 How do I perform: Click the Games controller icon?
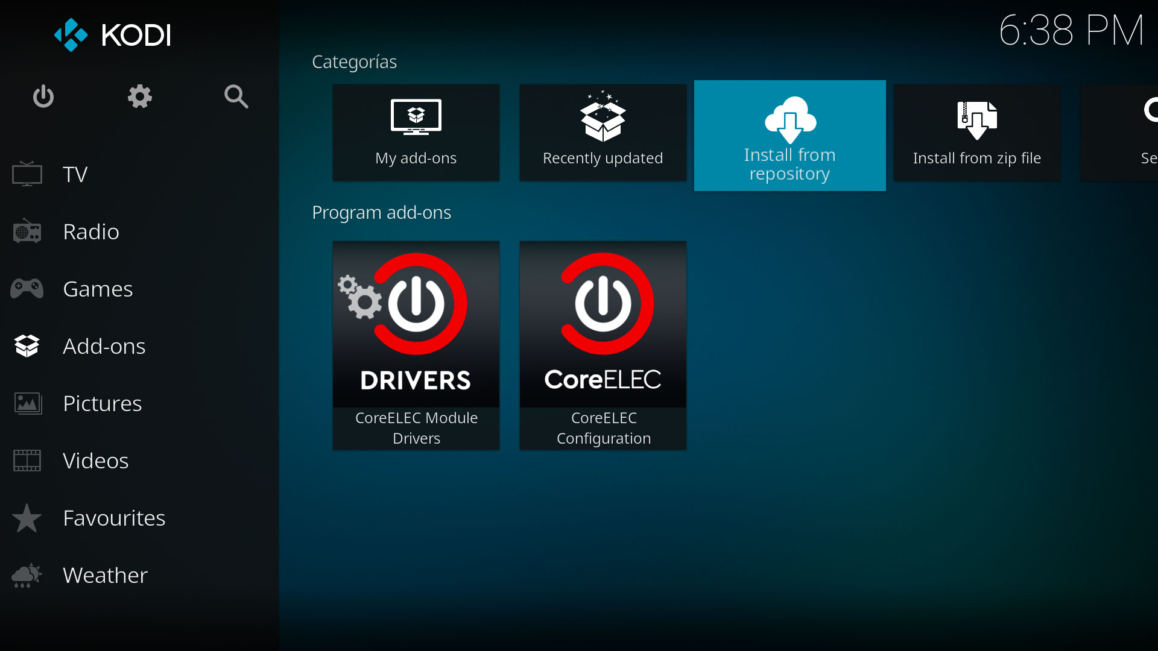[27, 289]
